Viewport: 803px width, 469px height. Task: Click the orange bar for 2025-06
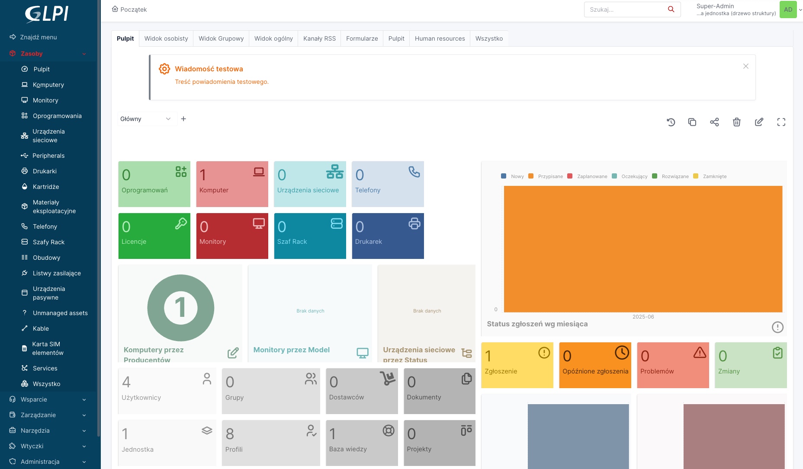pyautogui.click(x=643, y=249)
